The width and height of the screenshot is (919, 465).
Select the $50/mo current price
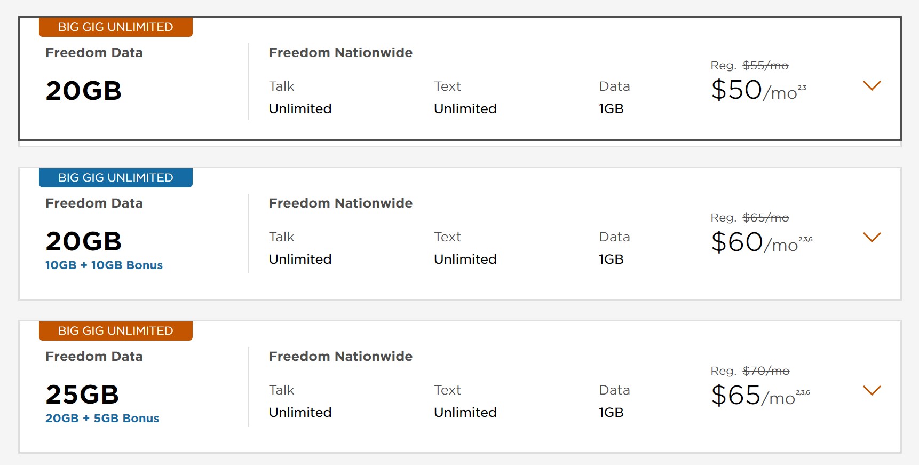click(754, 90)
